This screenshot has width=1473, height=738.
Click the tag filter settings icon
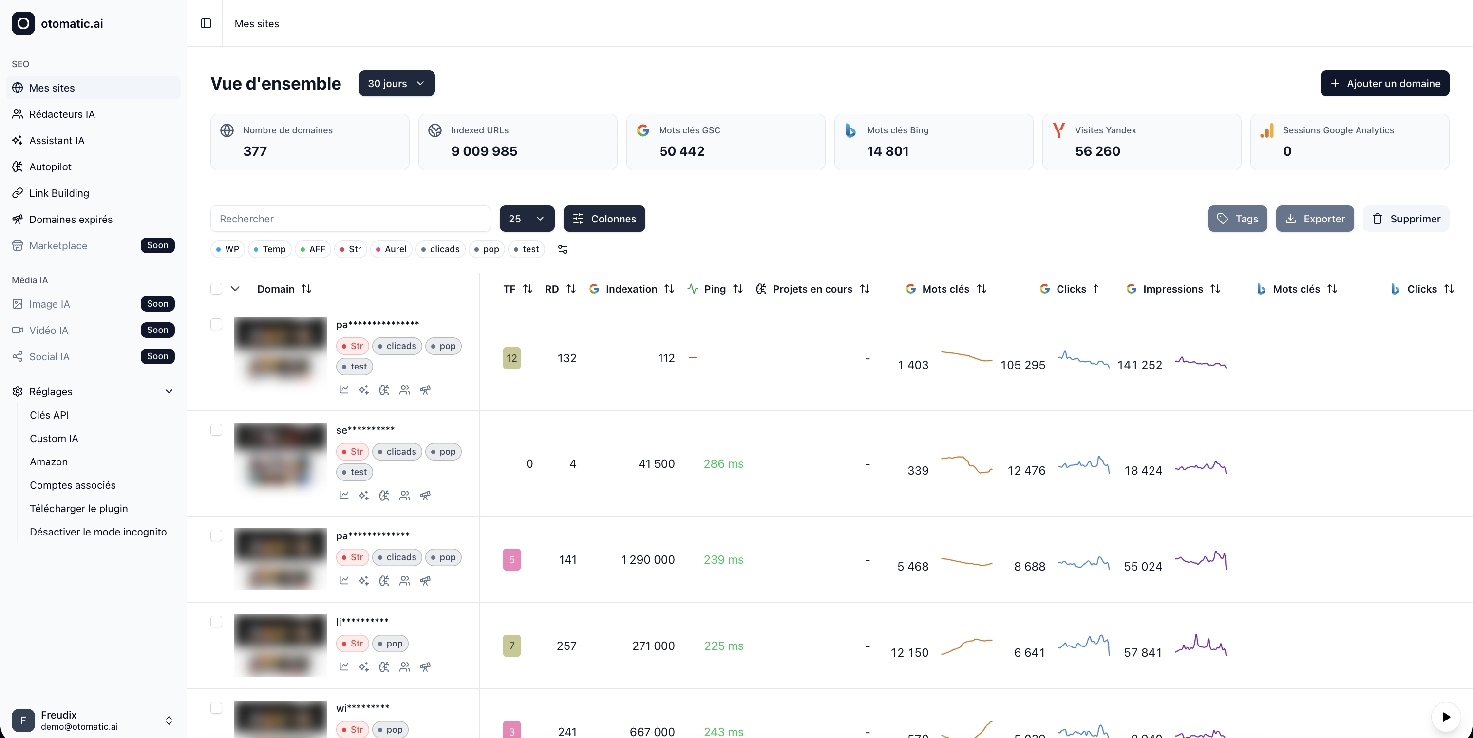563,249
